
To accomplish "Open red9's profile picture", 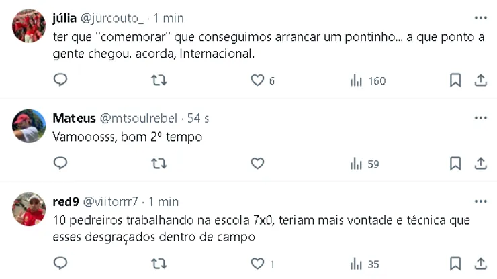I will pyautogui.click(x=29, y=209).
